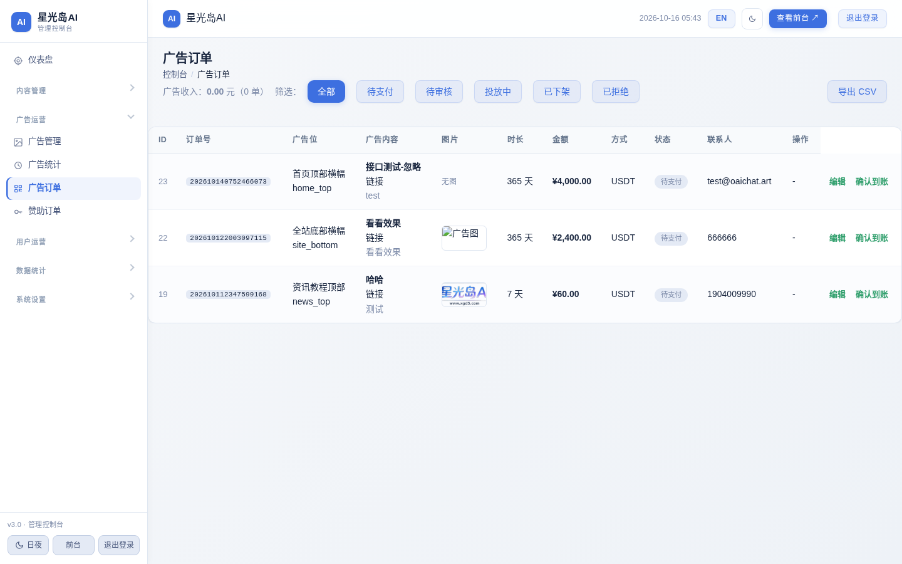902x564 pixels.
Task: Filter orders by 已拒绝
Action: [x=616, y=91]
